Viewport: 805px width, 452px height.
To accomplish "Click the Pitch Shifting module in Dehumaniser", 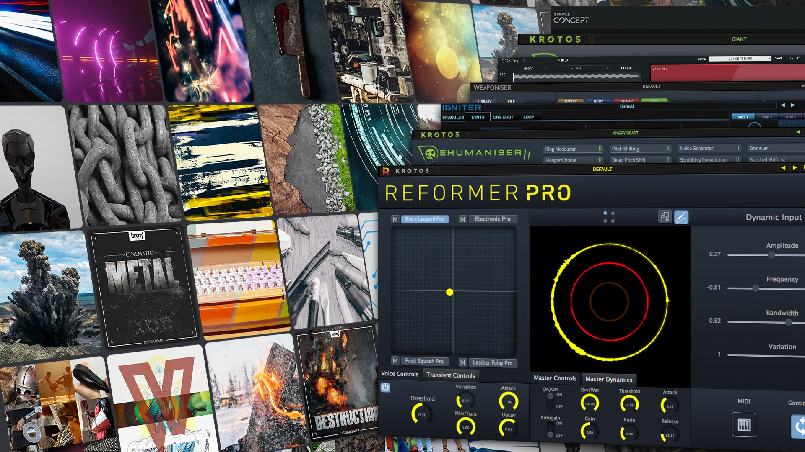I will tap(641, 149).
